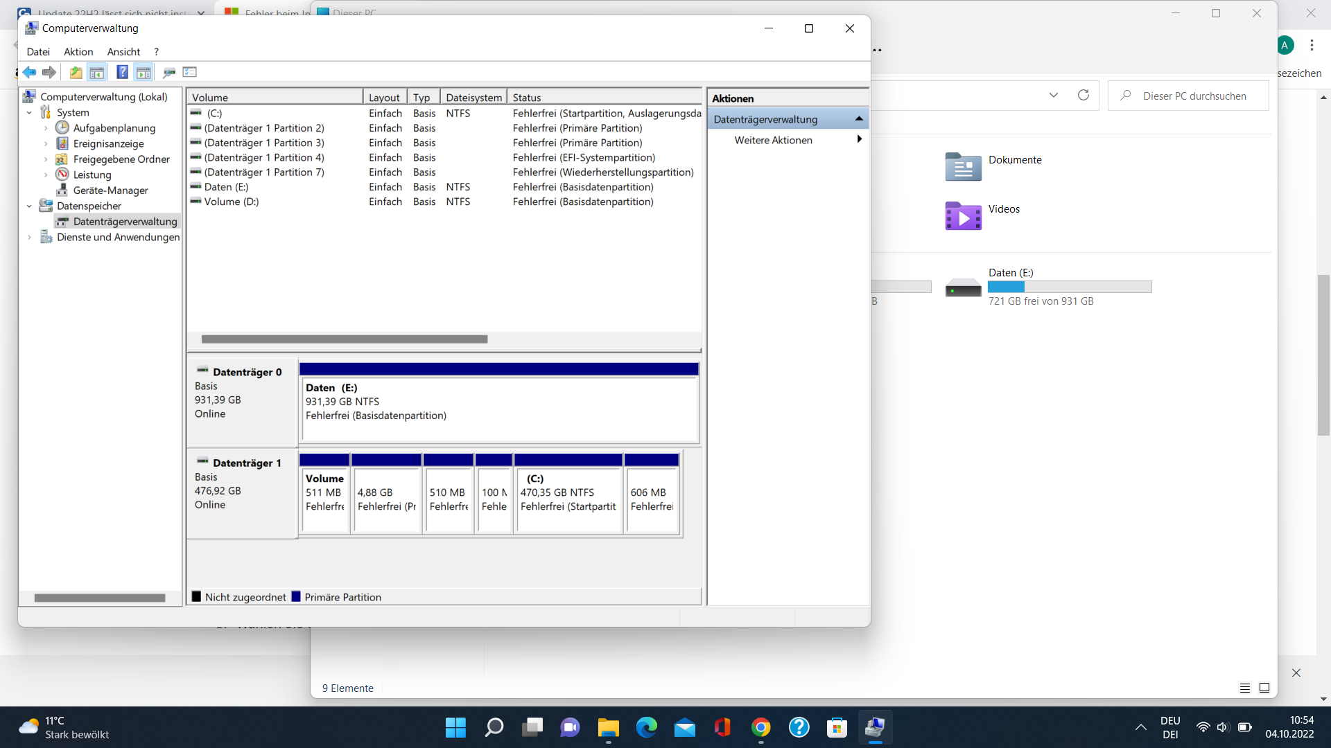Viewport: 1331px width, 748px height.
Task: Collapse the Datenträgerverwaltung actions section
Action: 859,119
